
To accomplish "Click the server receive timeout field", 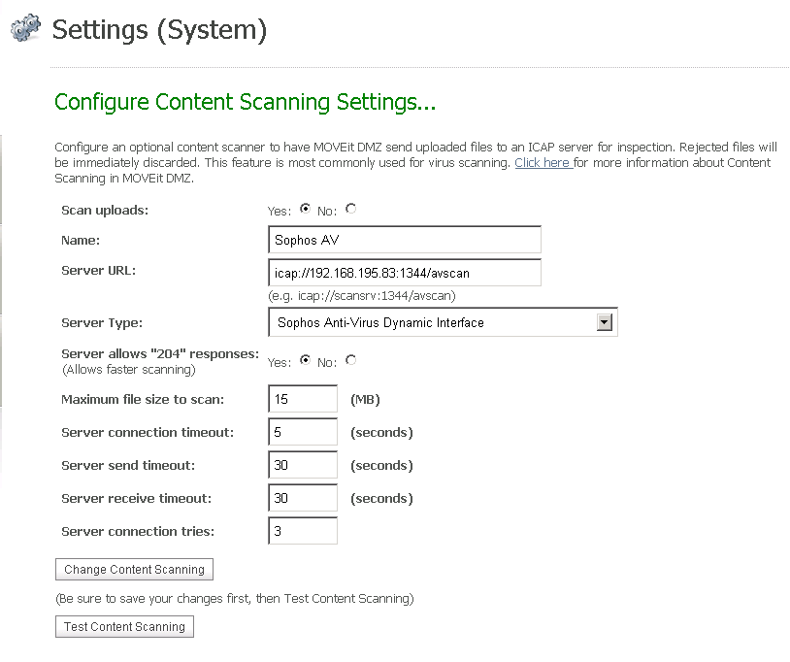I will pos(302,497).
